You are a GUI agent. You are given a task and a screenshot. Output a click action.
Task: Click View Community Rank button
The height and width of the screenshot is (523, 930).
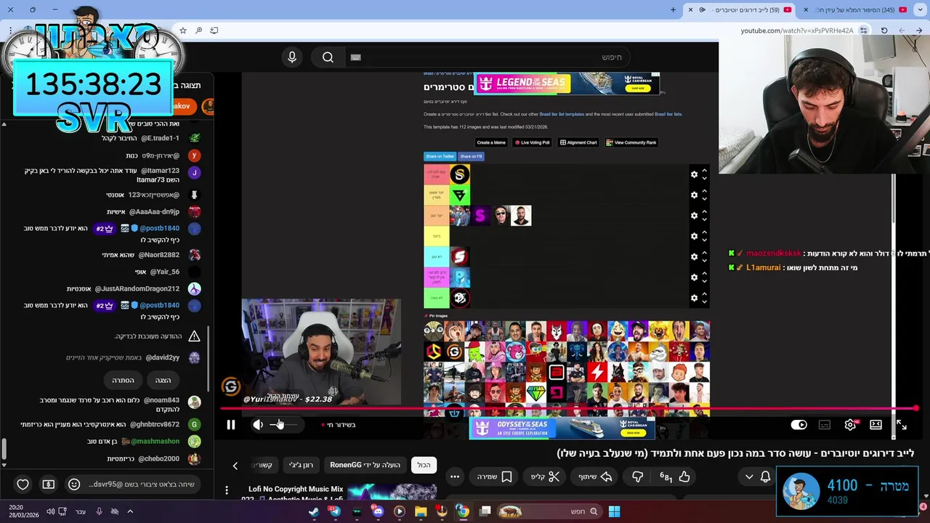coord(631,142)
